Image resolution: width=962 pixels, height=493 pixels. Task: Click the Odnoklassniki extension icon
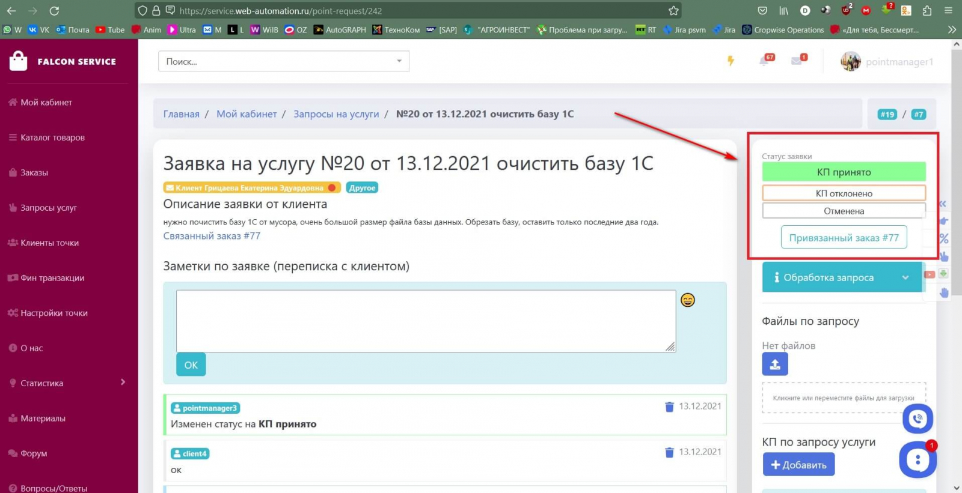(x=906, y=10)
